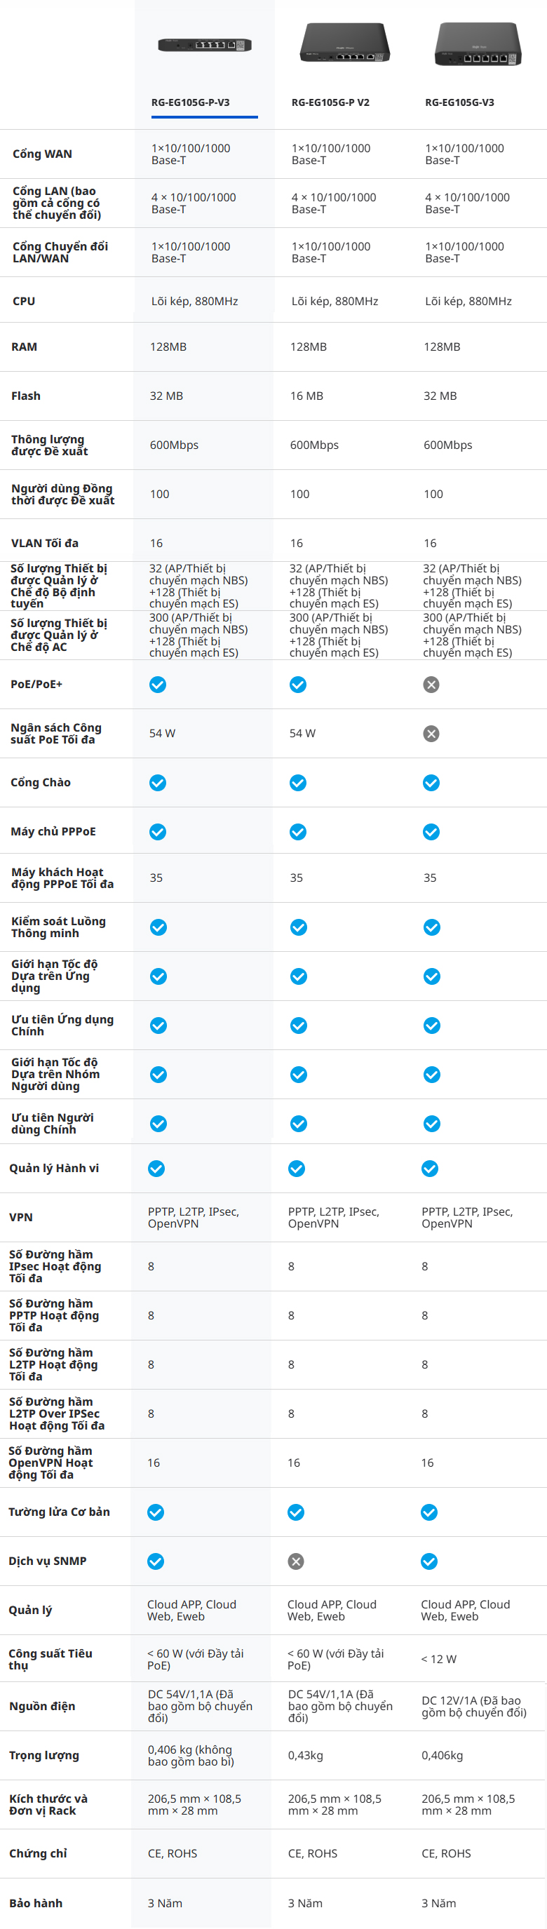547x1929 pixels.
Task: Click the Flash value 16 MB for RG-EG105G-P V2
Action: 306,396
